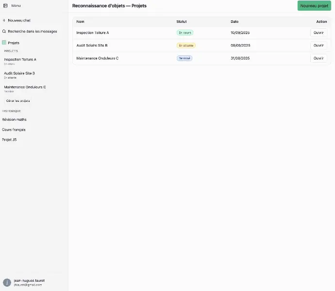
Task: Open the Maintenance Onduleurs C row
Action: [318, 58]
